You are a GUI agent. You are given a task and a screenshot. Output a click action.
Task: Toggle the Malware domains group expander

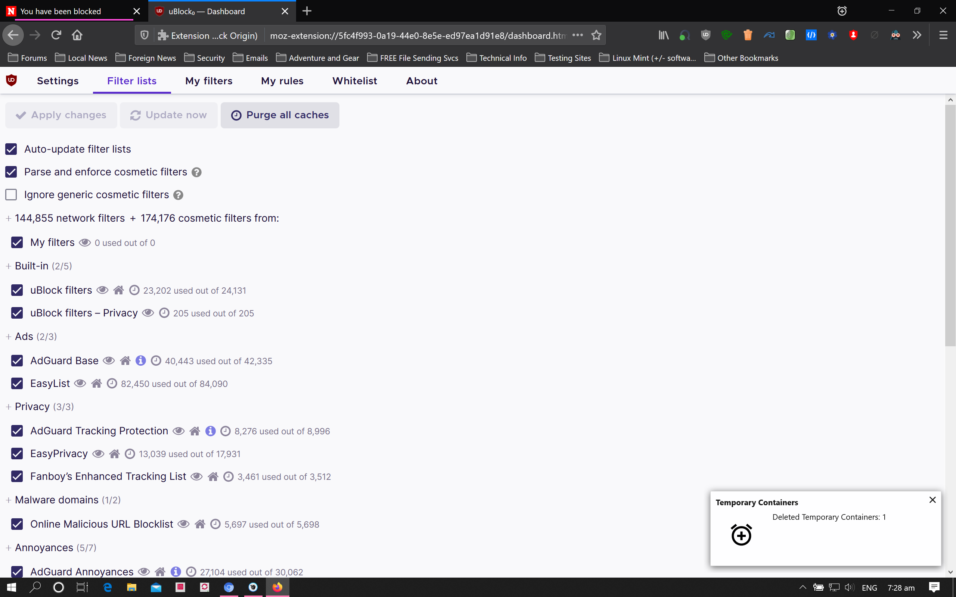coord(9,500)
